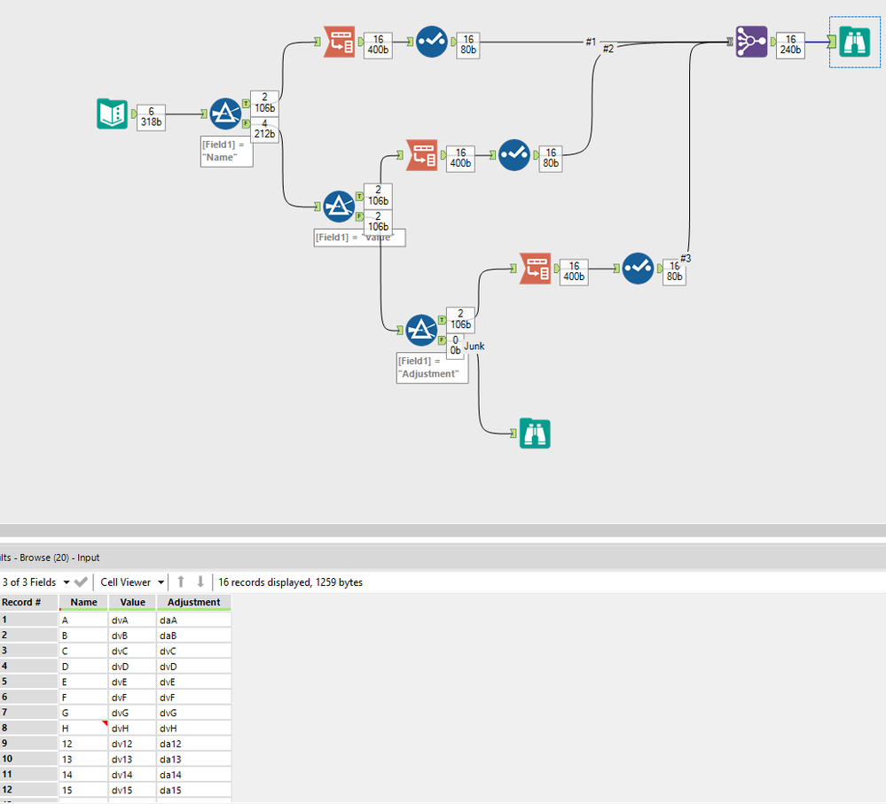Select the cell containing dvG in Value column
The height and width of the screenshot is (804, 886).
pos(132,713)
